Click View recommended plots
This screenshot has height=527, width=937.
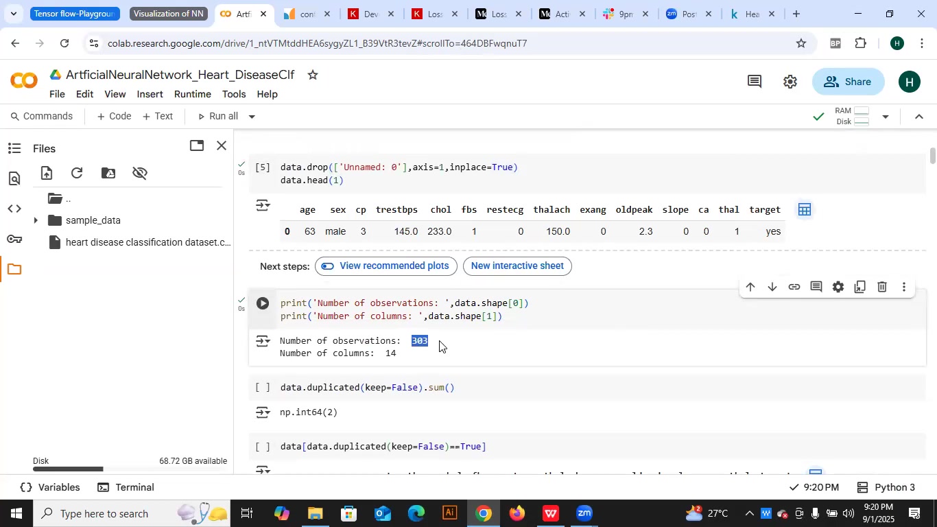coord(386,266)
